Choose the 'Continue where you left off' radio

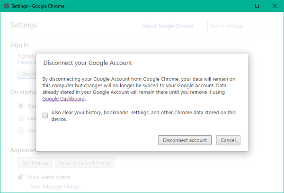[21, 118]
